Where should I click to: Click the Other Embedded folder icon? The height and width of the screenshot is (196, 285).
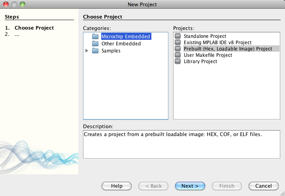pos(95,44)
